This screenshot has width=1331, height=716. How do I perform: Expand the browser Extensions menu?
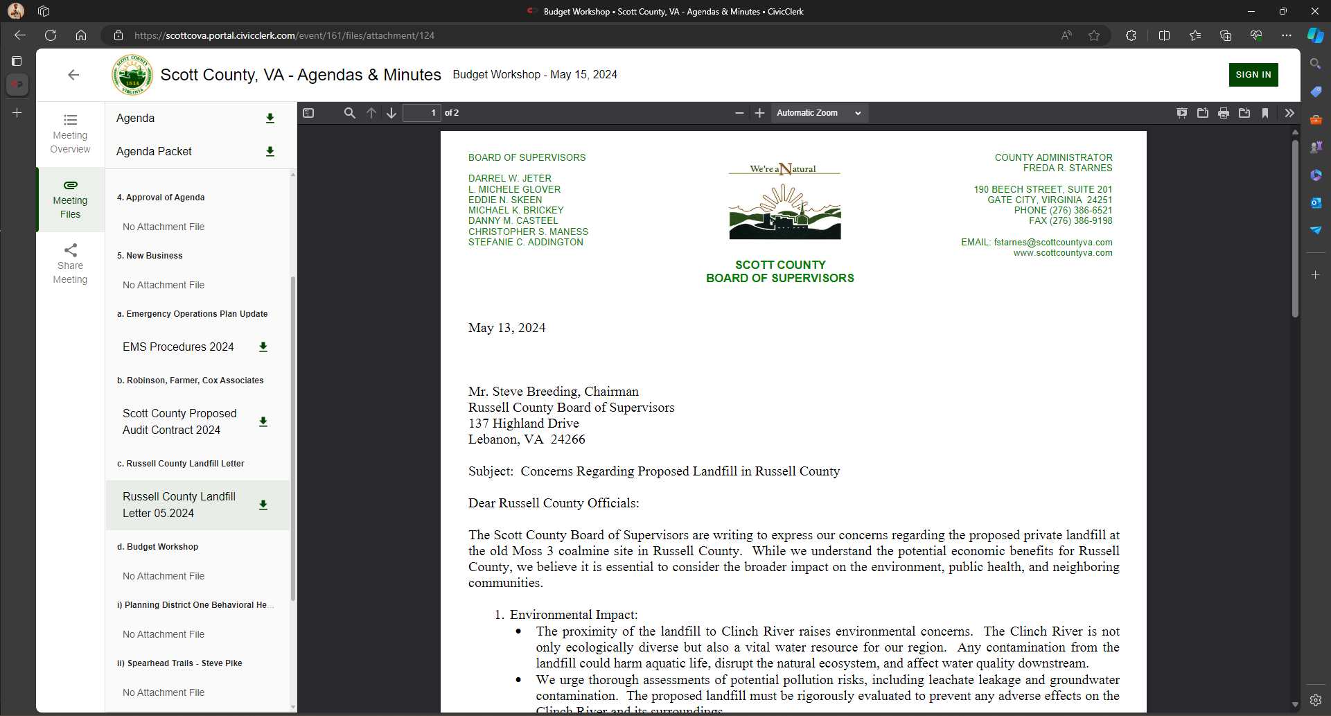[x=1131, y=35]
